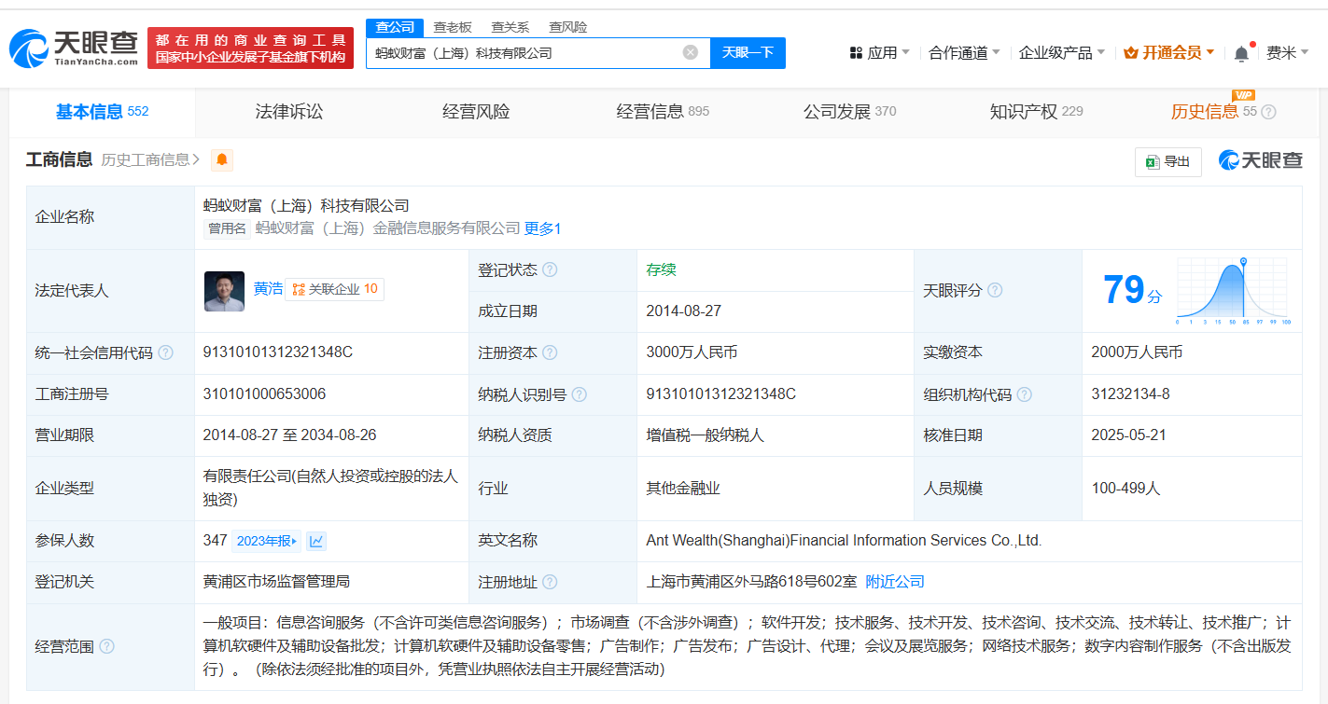Viewport: 1328px width, 704px height.
Task: Switch to the 法律诉讼 tab
Action: pyautogui.click(x=289, y=112)
